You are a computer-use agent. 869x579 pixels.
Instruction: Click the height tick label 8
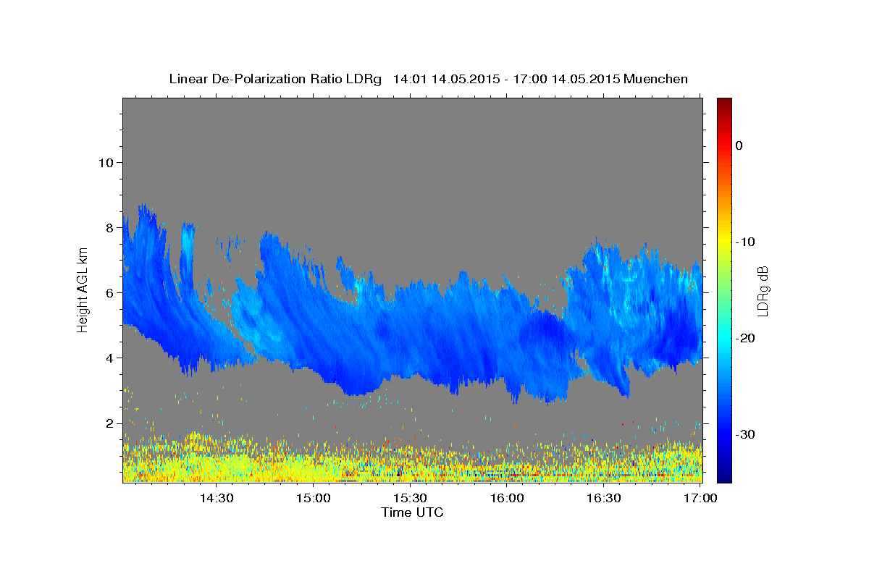(110, 227)
